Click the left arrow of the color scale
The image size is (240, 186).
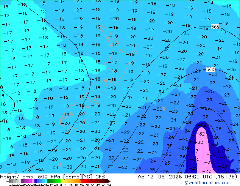click(x=8, y=181)
